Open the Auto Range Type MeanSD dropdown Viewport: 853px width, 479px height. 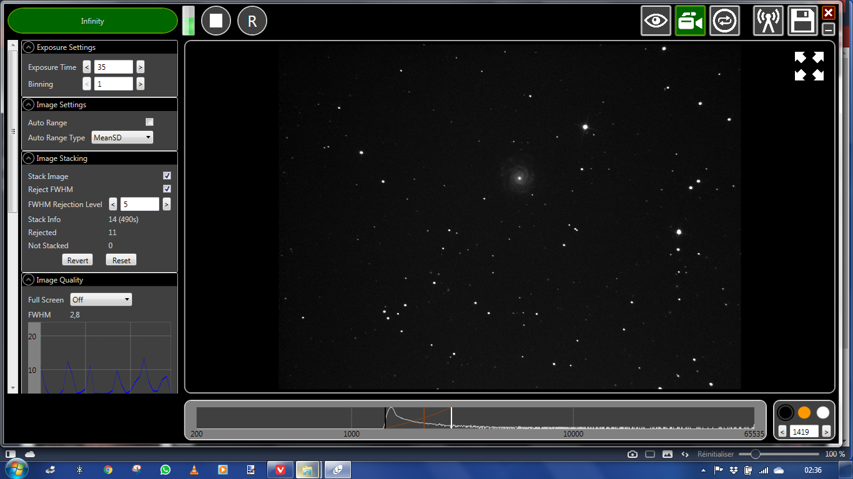tap(122, 137)
